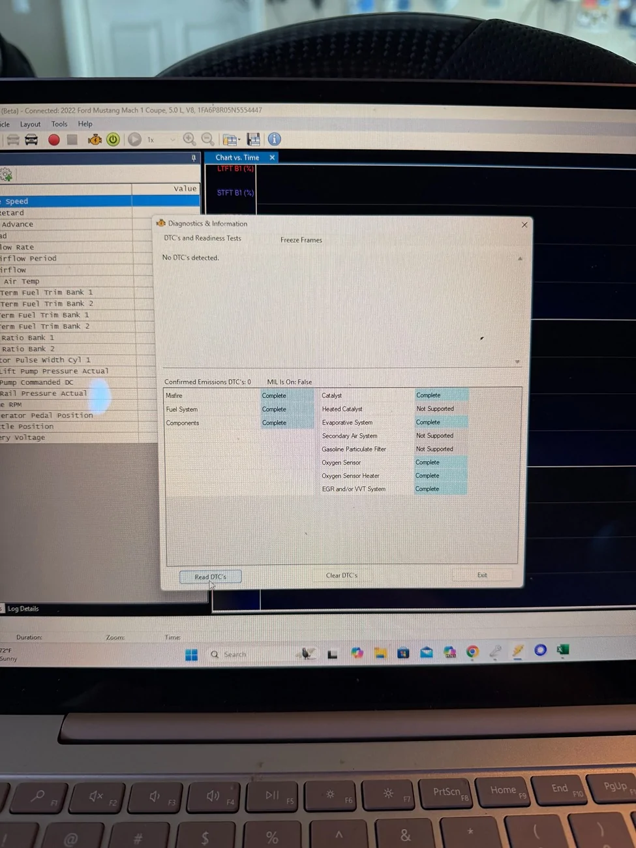Open Google Chrome from the taskbar
This screenshot has width=636, height=848.
click(x=472, y=652)
